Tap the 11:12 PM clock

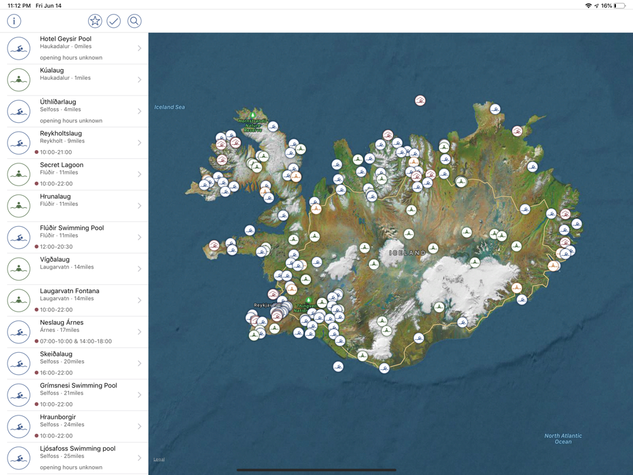click(x=20, y=6)
